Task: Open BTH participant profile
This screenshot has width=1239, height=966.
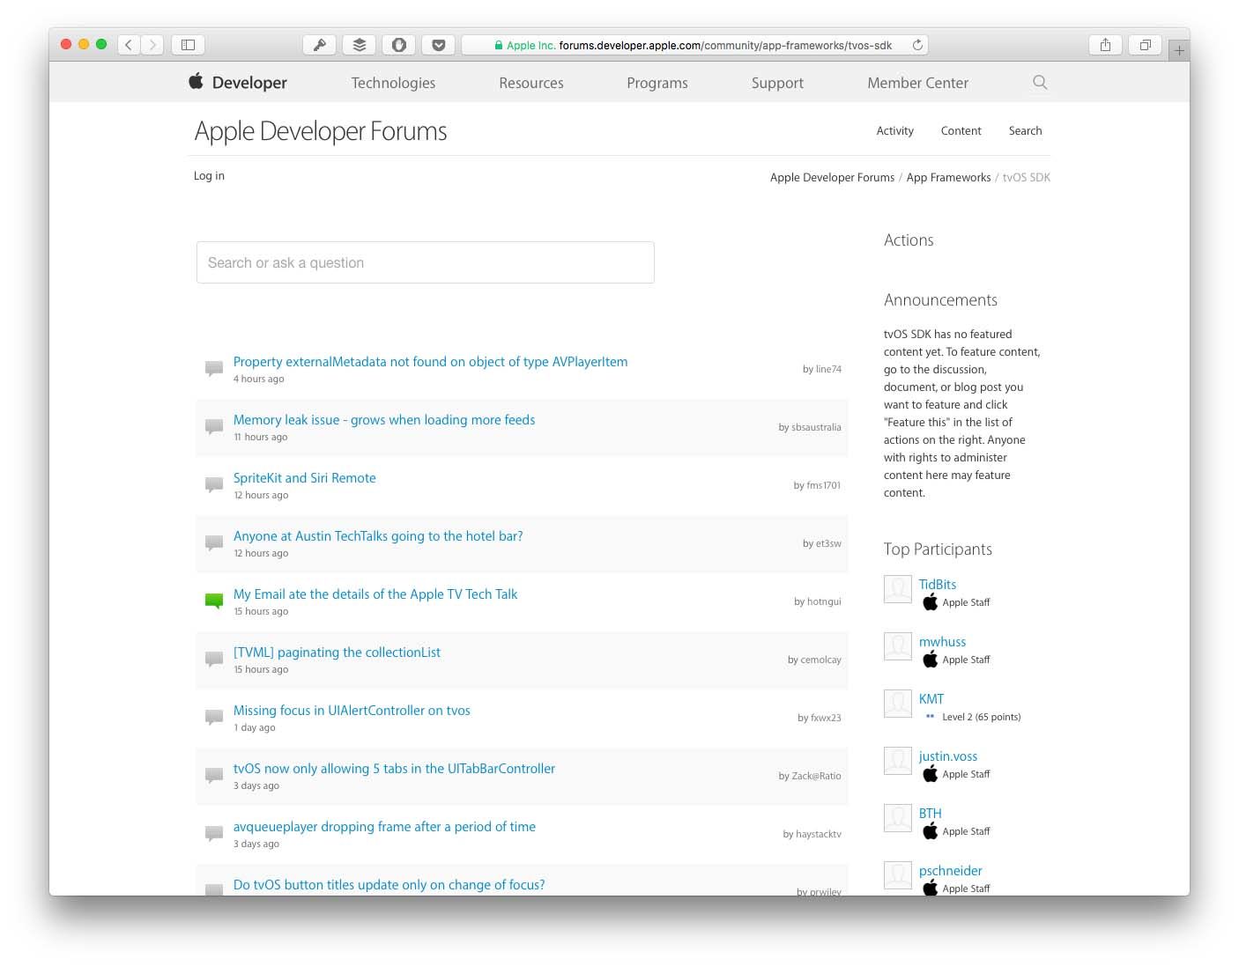Action: click(930, 814)
